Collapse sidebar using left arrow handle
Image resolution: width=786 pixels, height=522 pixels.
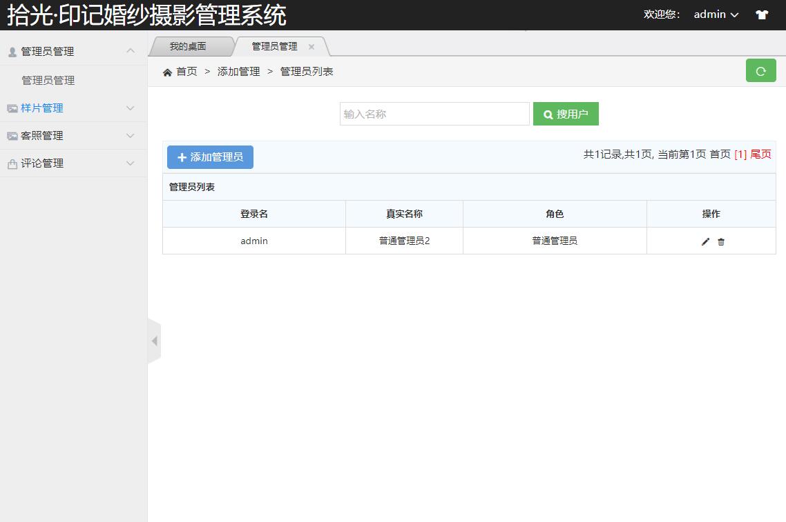coord(154,341)
